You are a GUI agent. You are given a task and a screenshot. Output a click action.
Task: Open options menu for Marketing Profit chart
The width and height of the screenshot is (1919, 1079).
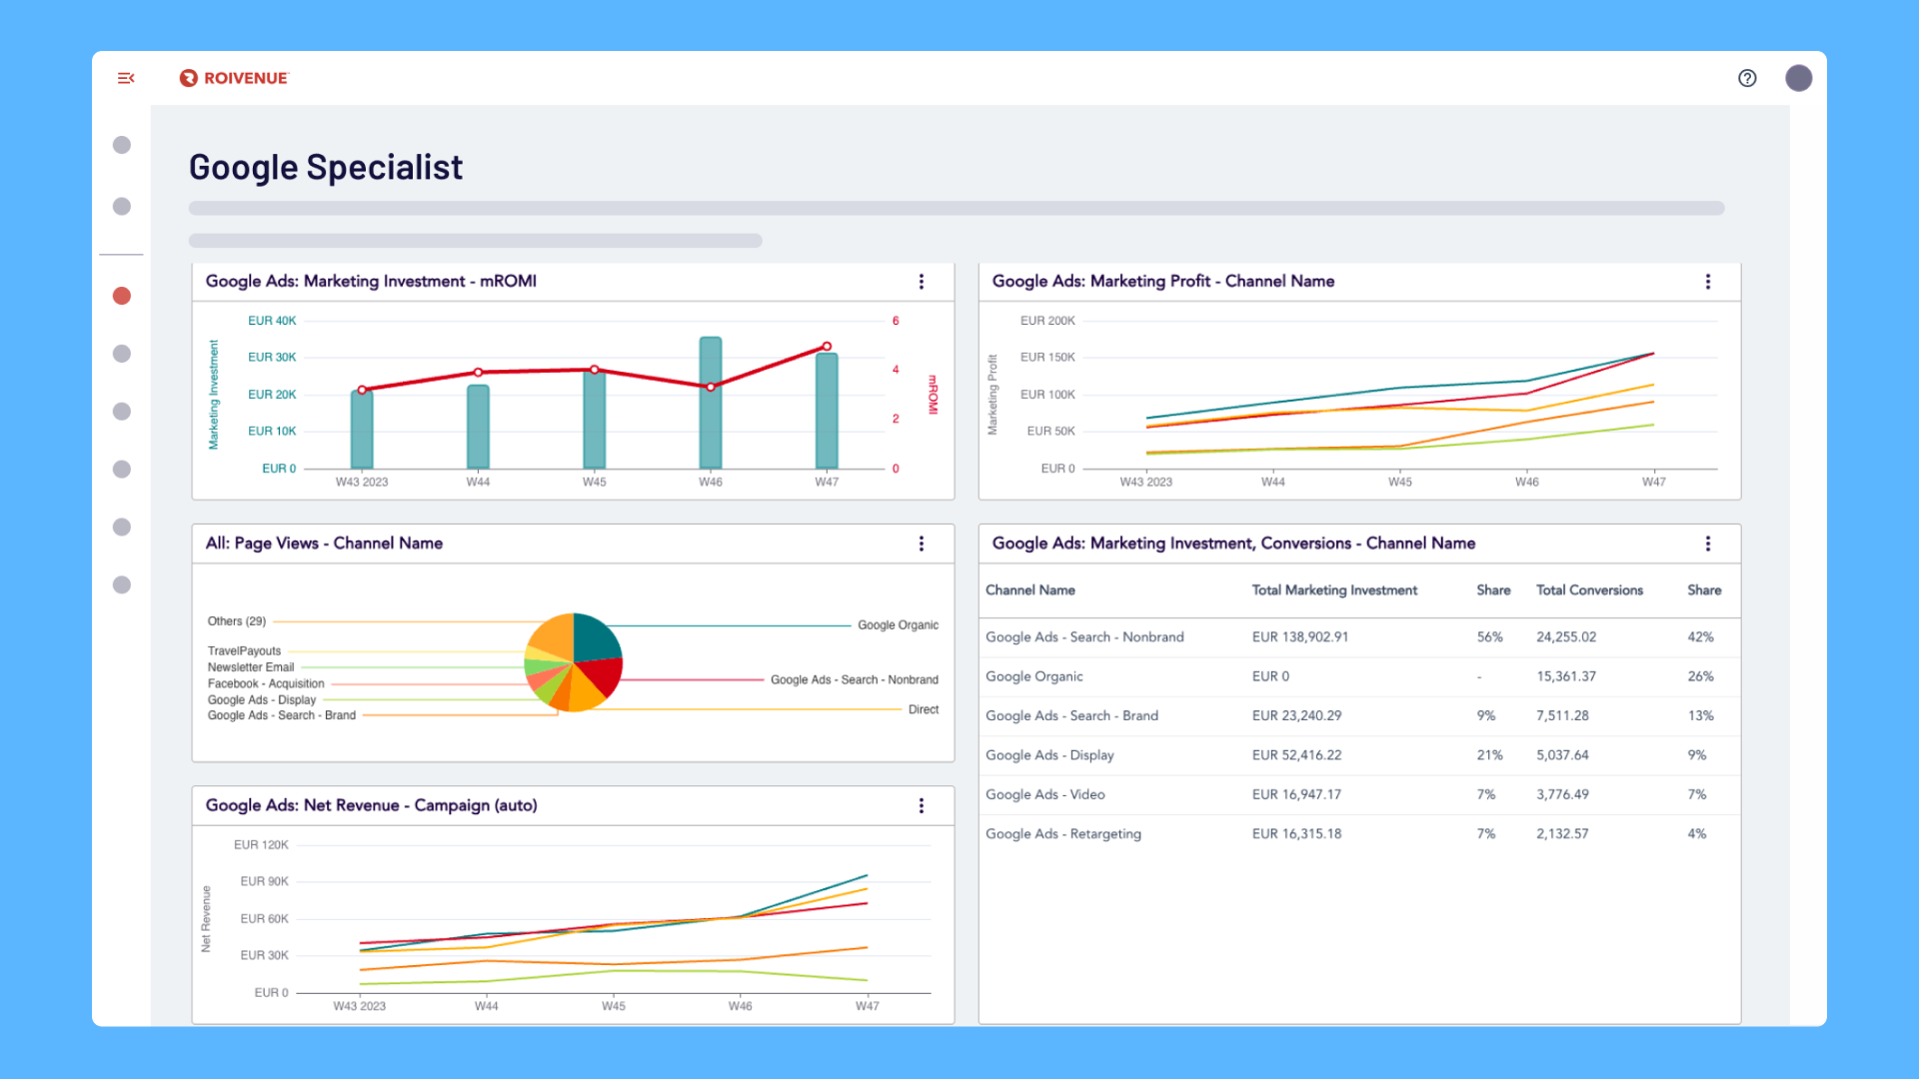point(1708,282)
